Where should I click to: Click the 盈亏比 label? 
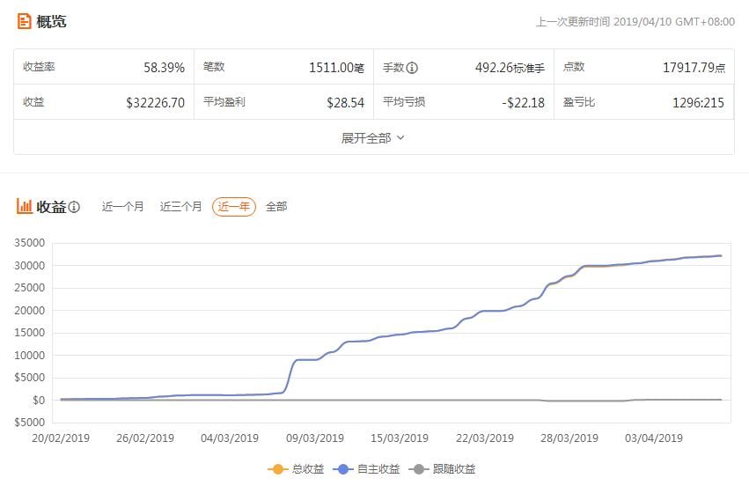579,102
